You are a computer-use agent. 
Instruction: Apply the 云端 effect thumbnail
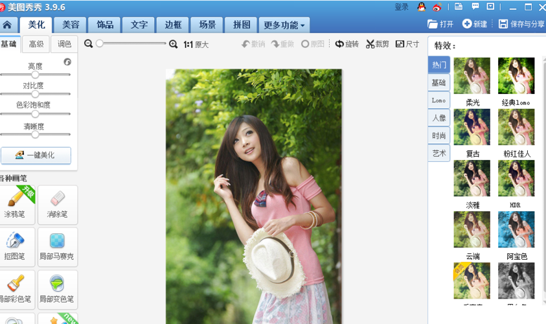pyautogui.click(x=472, y=229)
